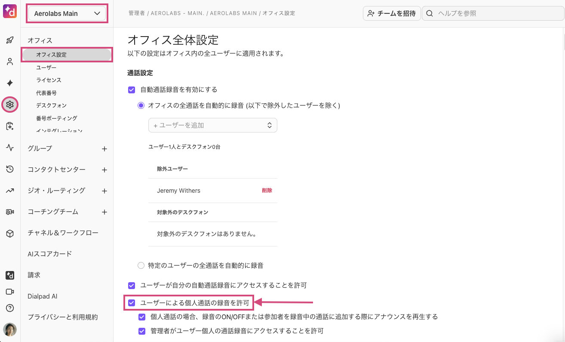Disable ユーザーによる個人通話の録音を許可
The height and width of the screenshot is (342, 565).
[132, 303]
